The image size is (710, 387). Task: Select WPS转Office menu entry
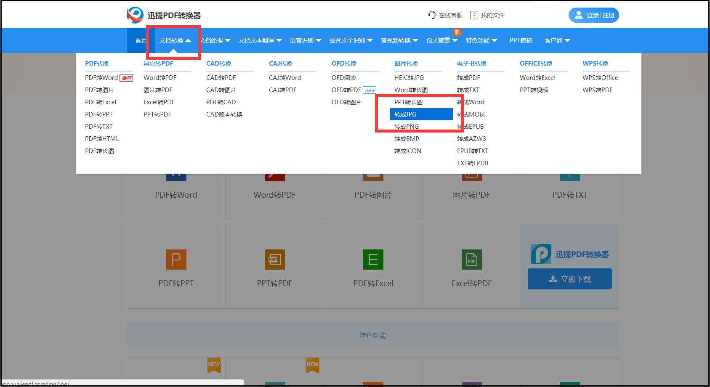coord(600,78)
